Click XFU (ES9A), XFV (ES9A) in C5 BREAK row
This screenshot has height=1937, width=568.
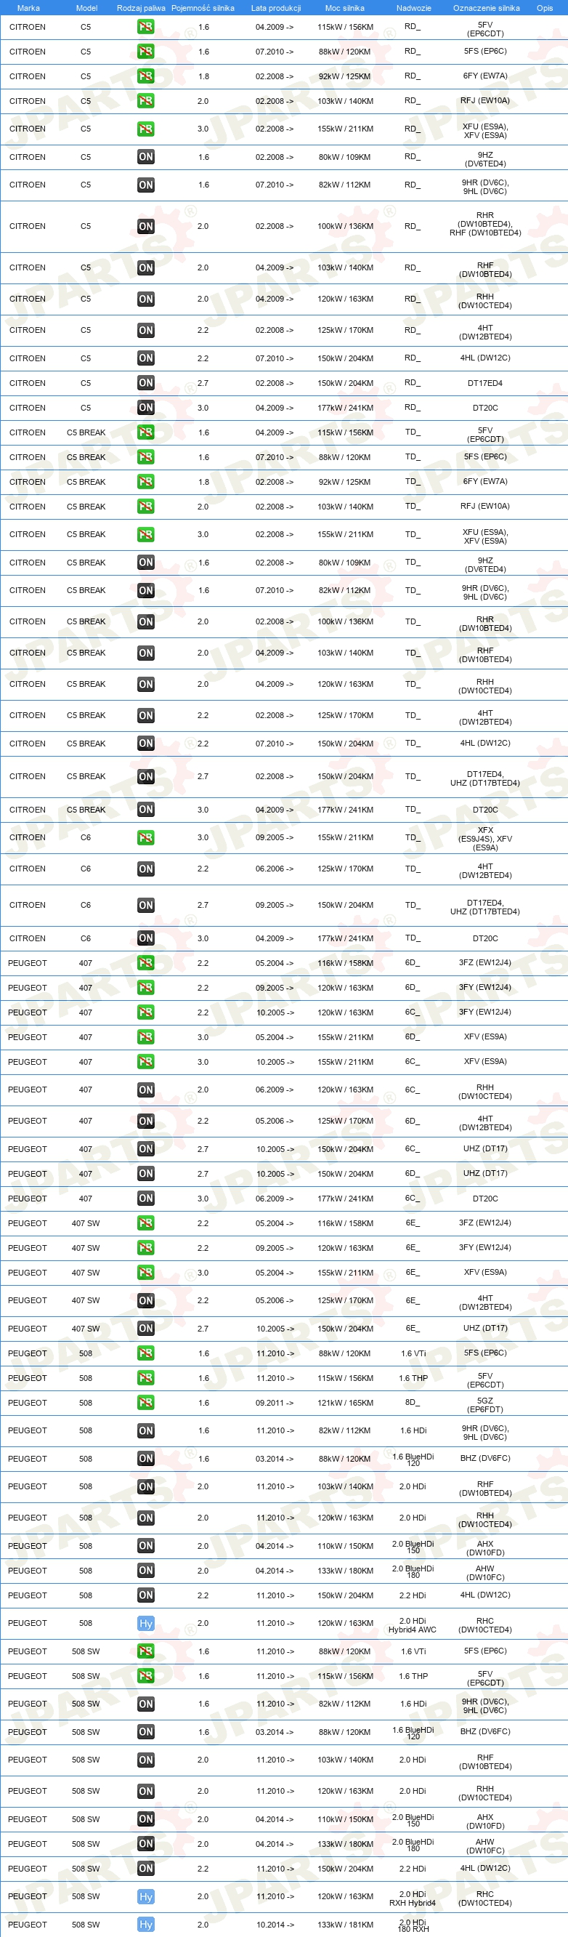485,537
